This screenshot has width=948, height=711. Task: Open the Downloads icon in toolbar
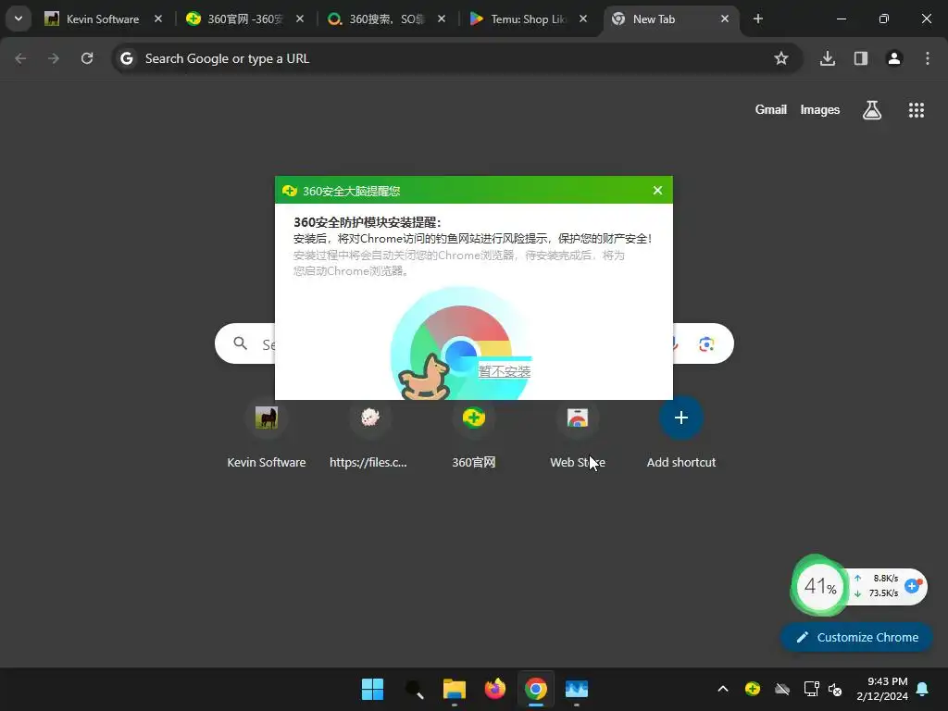coord(828,58)
